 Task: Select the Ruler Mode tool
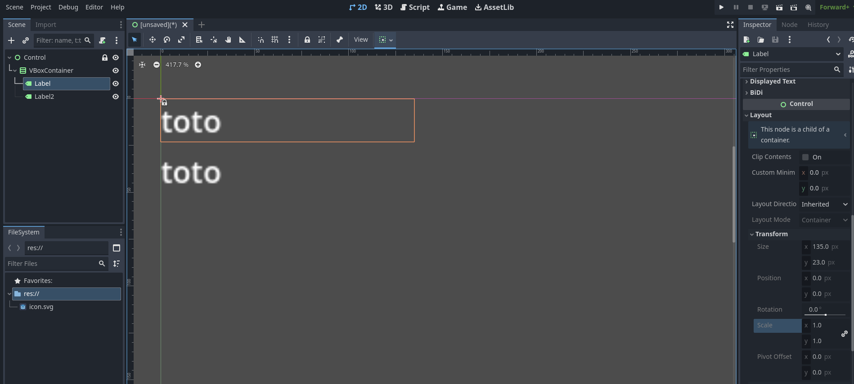pyautogui.click(x=243, y=40)
